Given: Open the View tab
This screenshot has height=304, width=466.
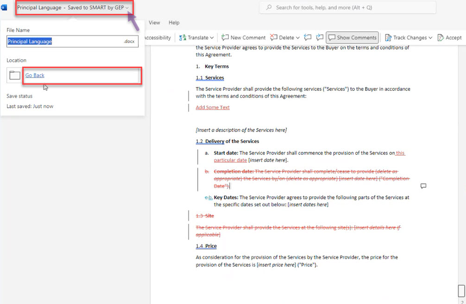Looking at the screenshot, I should pyautogui.click(x=154, y=23).
